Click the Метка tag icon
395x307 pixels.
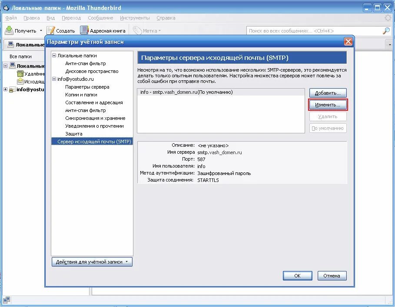[x=137, y=30]
